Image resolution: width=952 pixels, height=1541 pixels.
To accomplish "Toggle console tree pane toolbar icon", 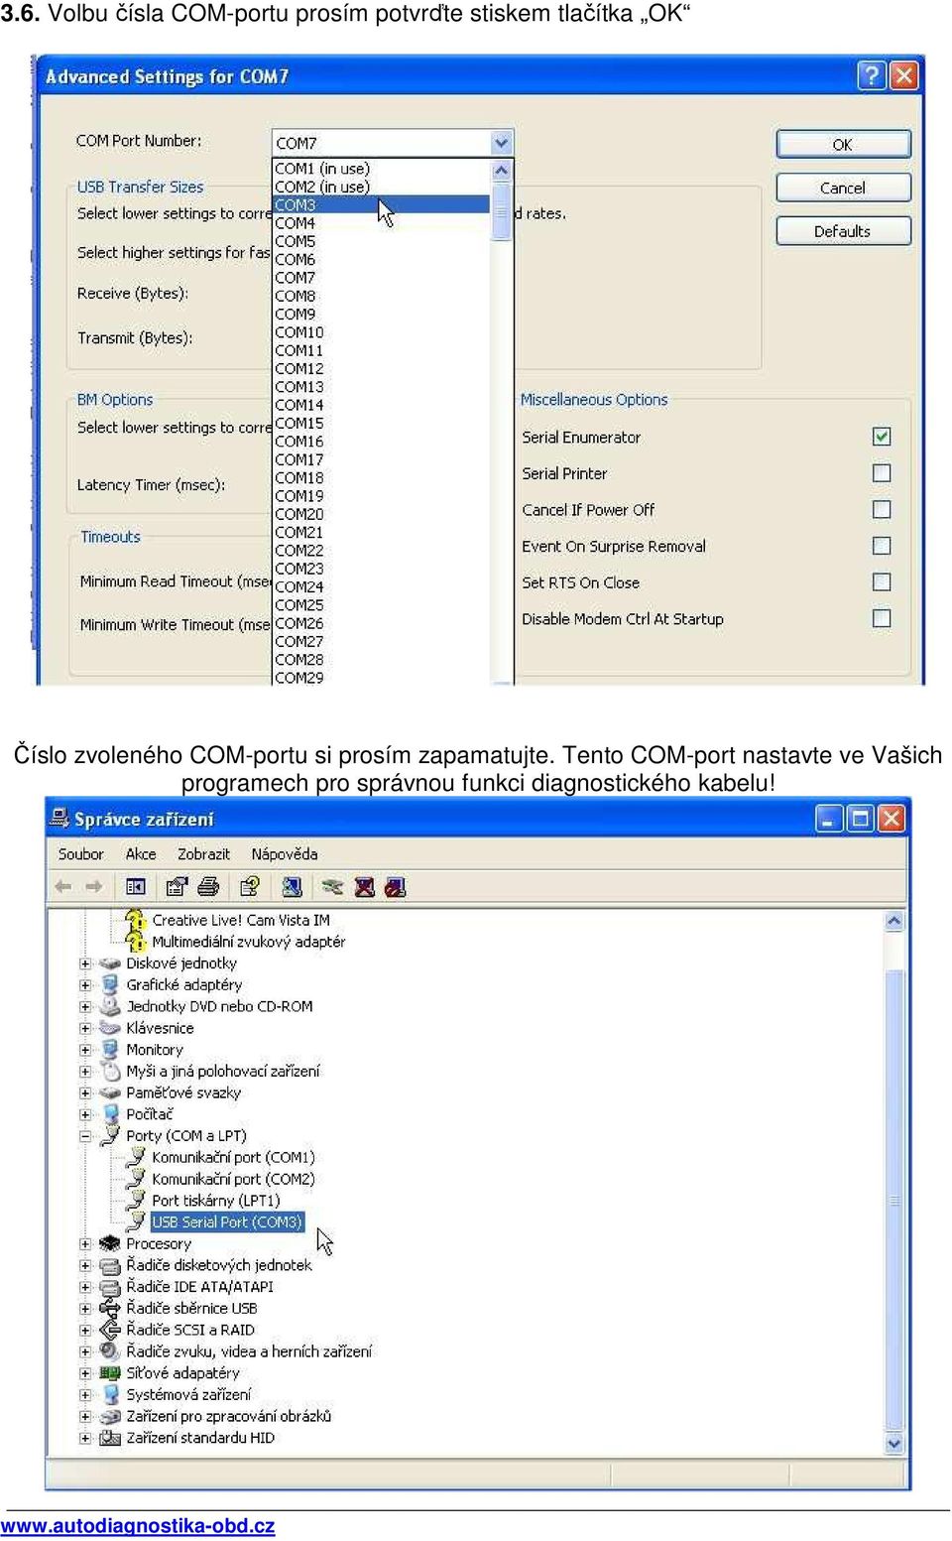I will pyautogui.click(x=136, y=887).
